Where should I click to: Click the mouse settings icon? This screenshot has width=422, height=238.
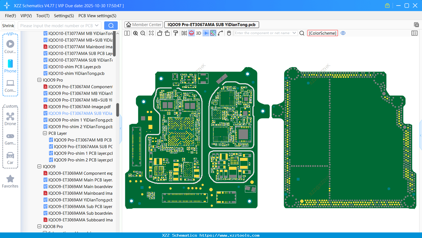pos(229,33)
